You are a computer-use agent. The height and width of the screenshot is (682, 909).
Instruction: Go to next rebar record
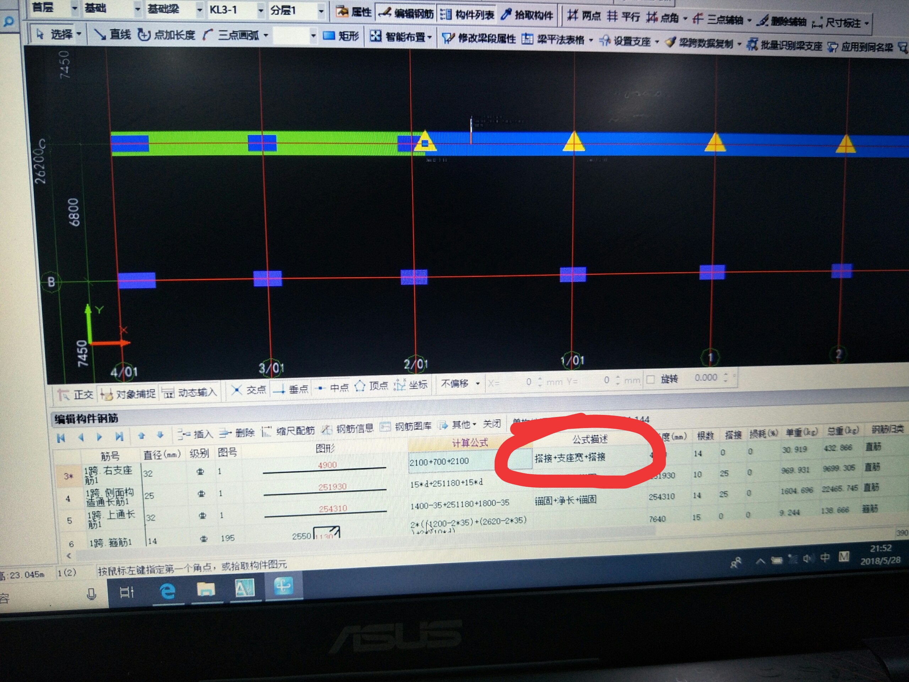pyautogui.click(x=99, y=437)
